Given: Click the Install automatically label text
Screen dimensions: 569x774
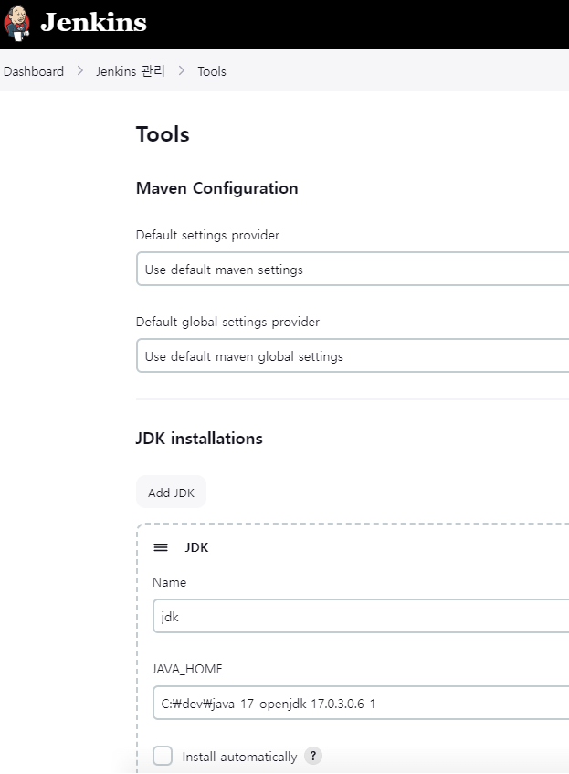Looking at the screenshot, I should point(239,757).
